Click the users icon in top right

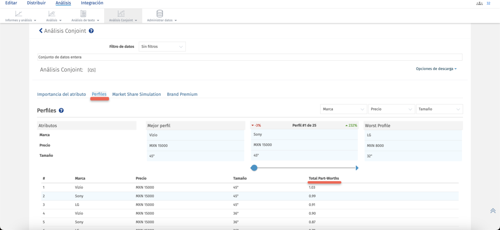click(x=479, y=3)
